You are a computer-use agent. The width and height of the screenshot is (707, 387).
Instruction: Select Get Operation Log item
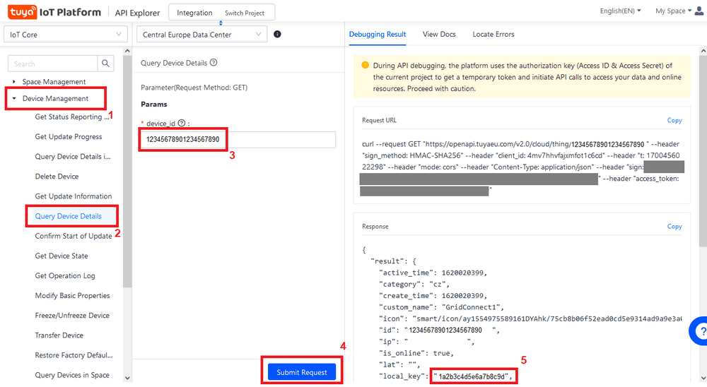point(65,275)
